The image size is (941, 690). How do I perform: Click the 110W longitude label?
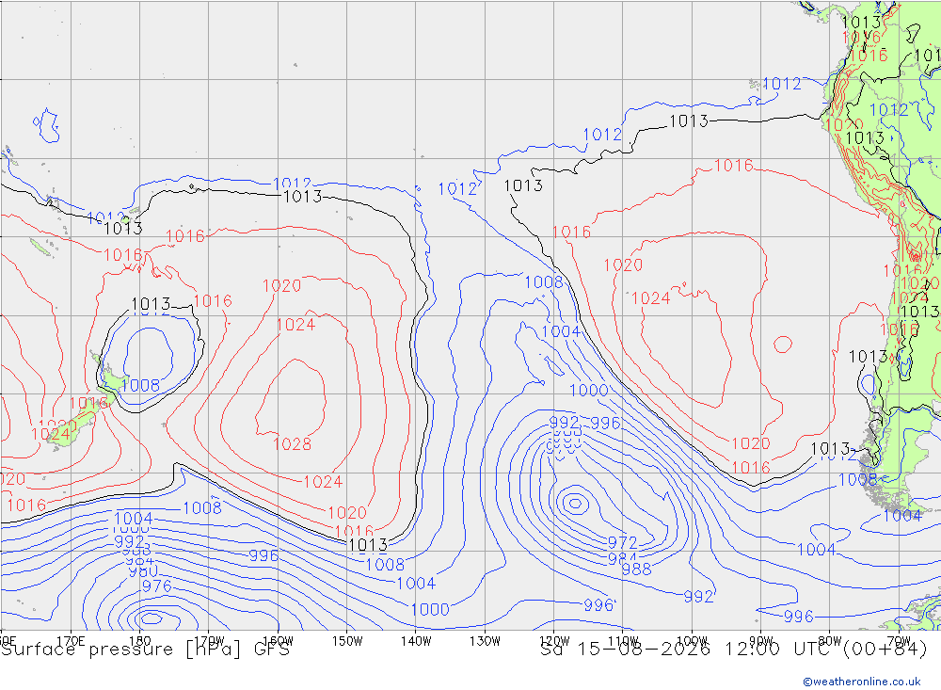pyautogui.click(x=623, y=641)
